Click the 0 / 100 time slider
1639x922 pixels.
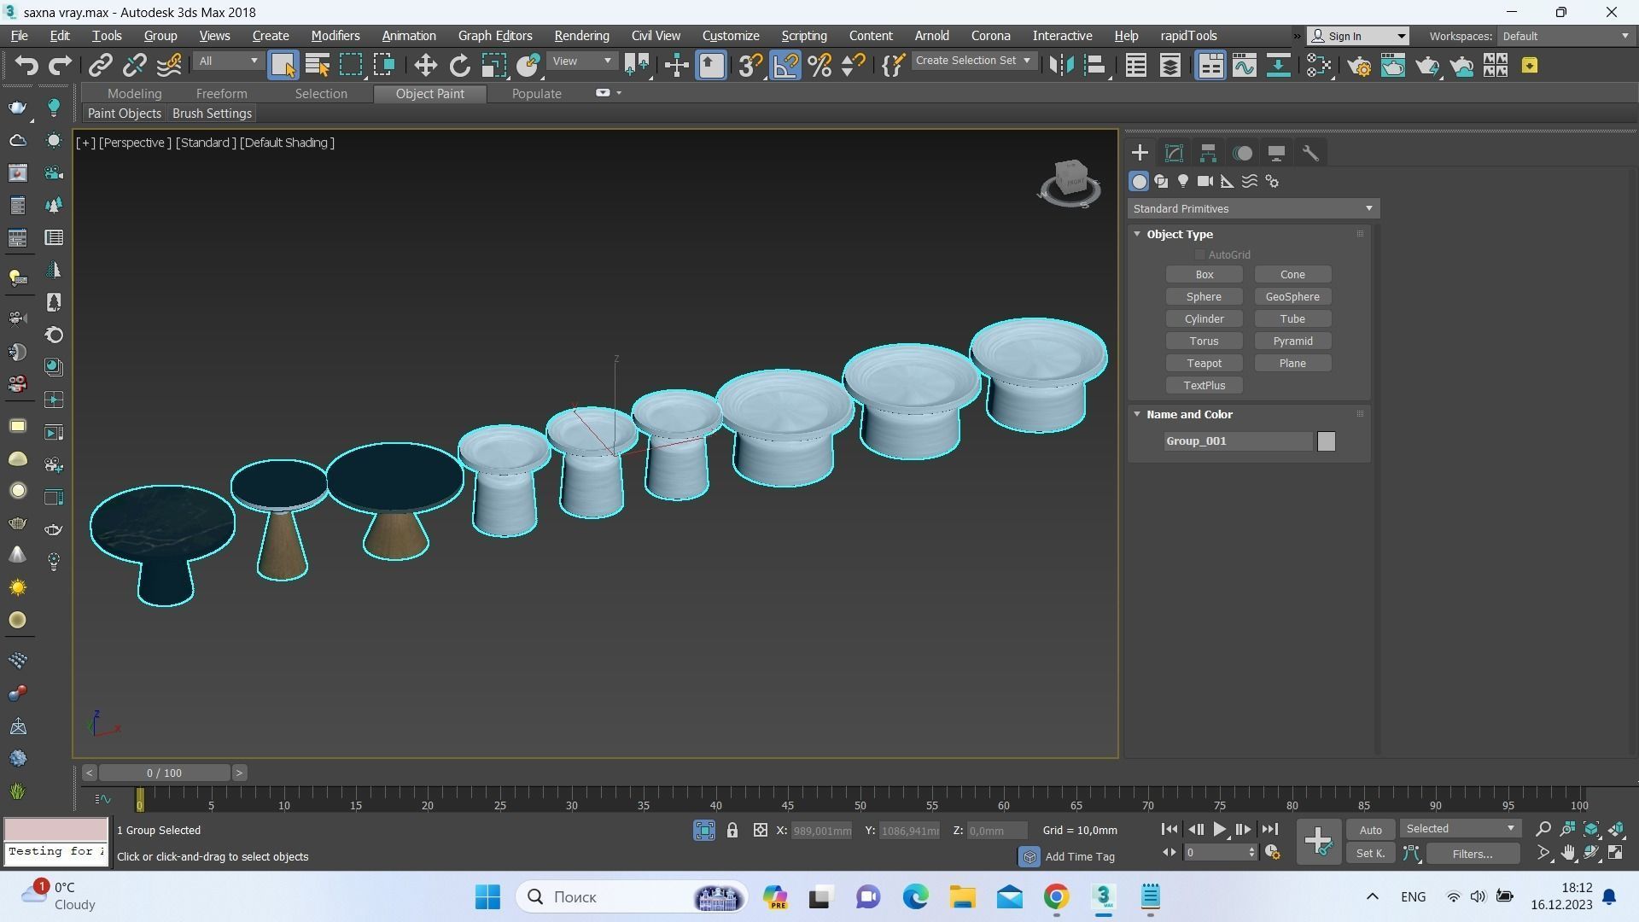point(164,773)
